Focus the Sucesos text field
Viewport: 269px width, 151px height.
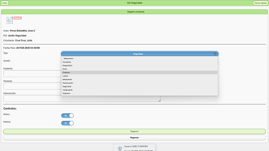(32, 86)
